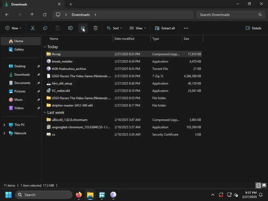Expand Network in navigation pane
This screenshot has width=268, height=201.
(4, 133)
